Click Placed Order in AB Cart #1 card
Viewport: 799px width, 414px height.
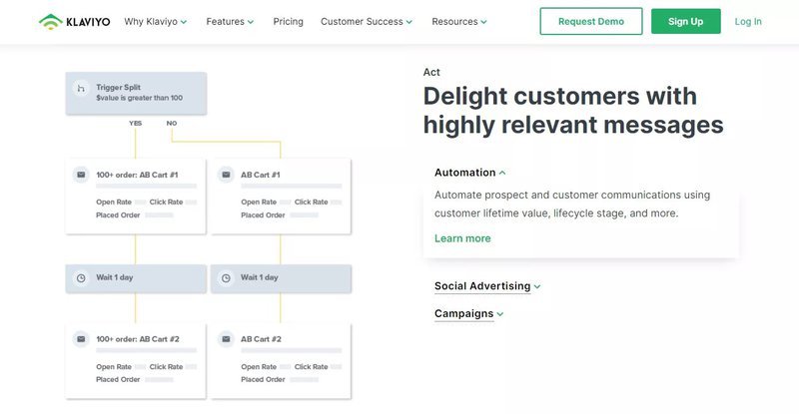coord(263,215)
